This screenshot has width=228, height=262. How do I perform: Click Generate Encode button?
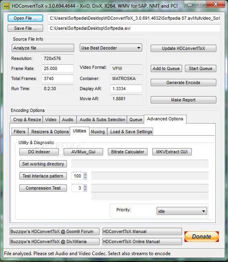pos(183,83)
